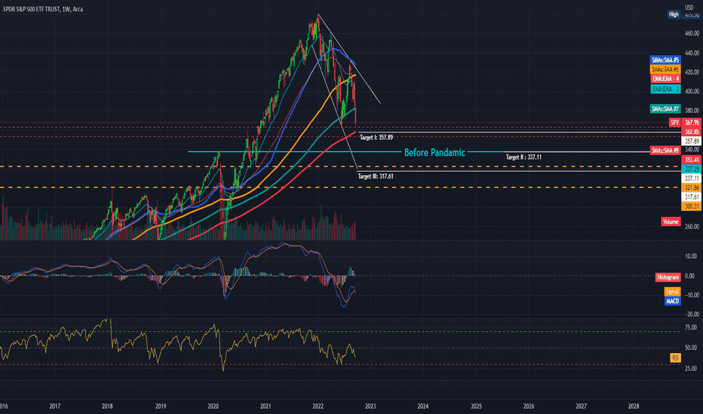Click the red Volume indicator label
Screen dimensions: 703x414
coord(671,221)
